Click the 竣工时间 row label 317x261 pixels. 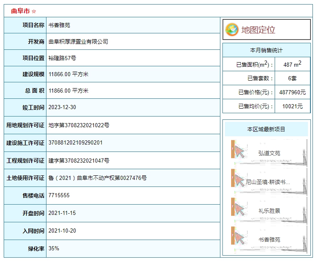click(x=33, y=107)
